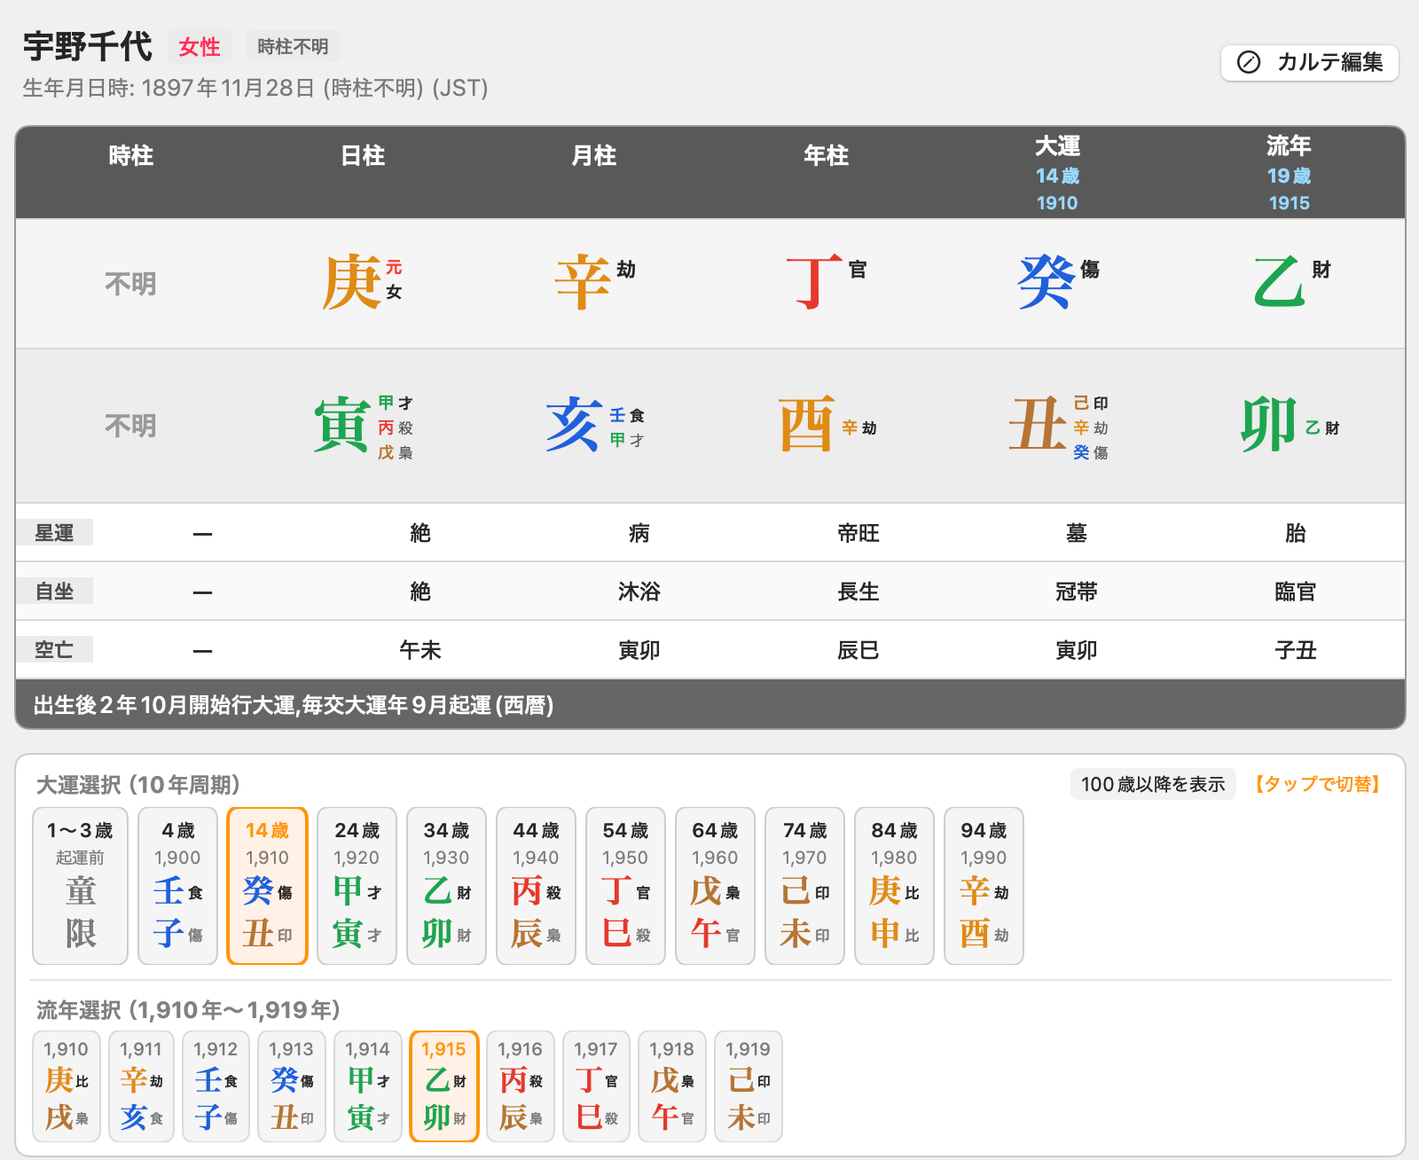Image resolution: width=1419 pixels, height=1160 pixels.
Task: Select the 4歳 1,900 壬子 period
Action: pos(178,886)
